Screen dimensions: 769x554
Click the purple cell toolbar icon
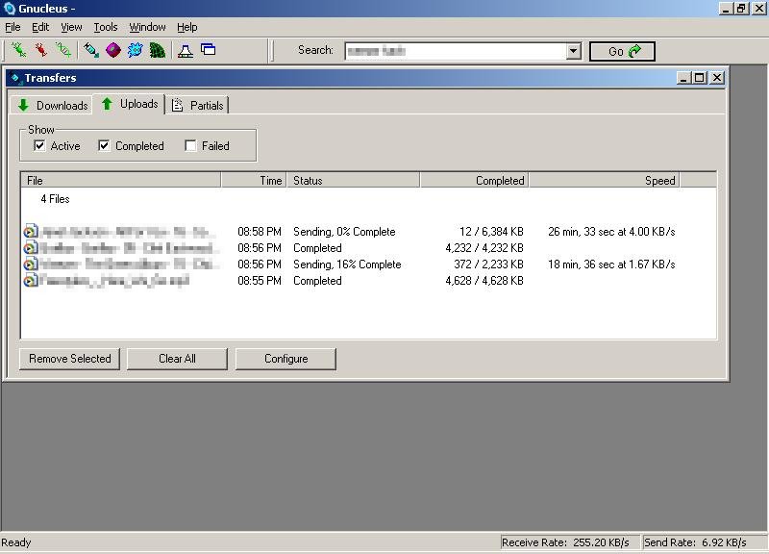point(113,50)
